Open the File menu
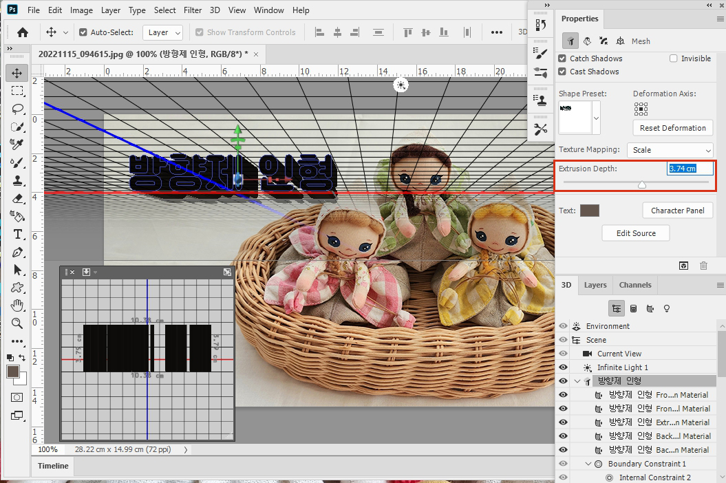The height and width of the screenshot is (483, 726). click(x=33, y=10)
